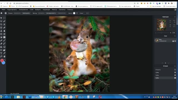The width and height of the screenshot is (178, 100).
Task: Open the Выбрать menu
Action: (x=38, y=10)
